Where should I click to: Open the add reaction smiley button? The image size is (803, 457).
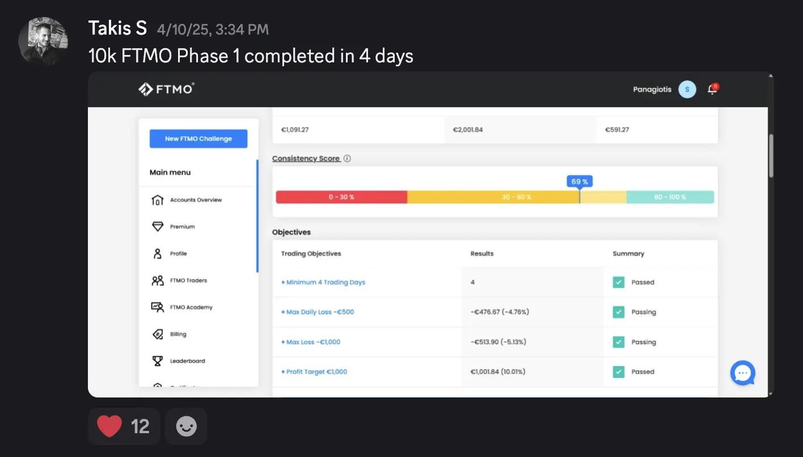click(186, 426)
